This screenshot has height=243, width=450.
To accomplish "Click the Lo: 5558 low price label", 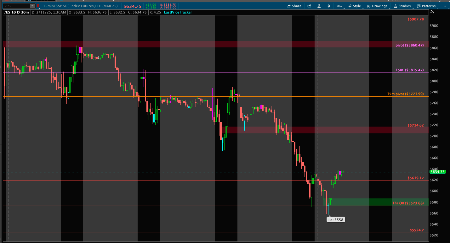I will point(336,220).
